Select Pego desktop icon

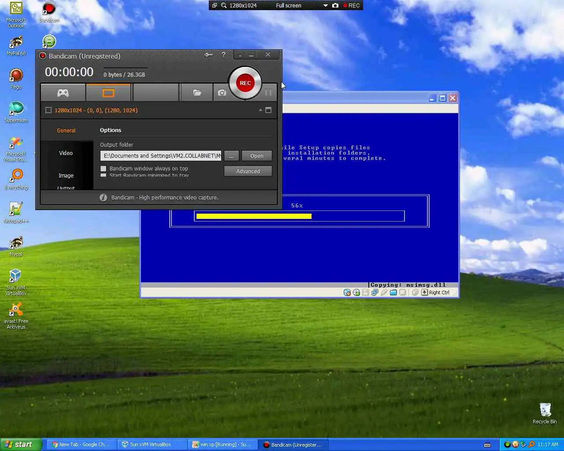[16, 79]
